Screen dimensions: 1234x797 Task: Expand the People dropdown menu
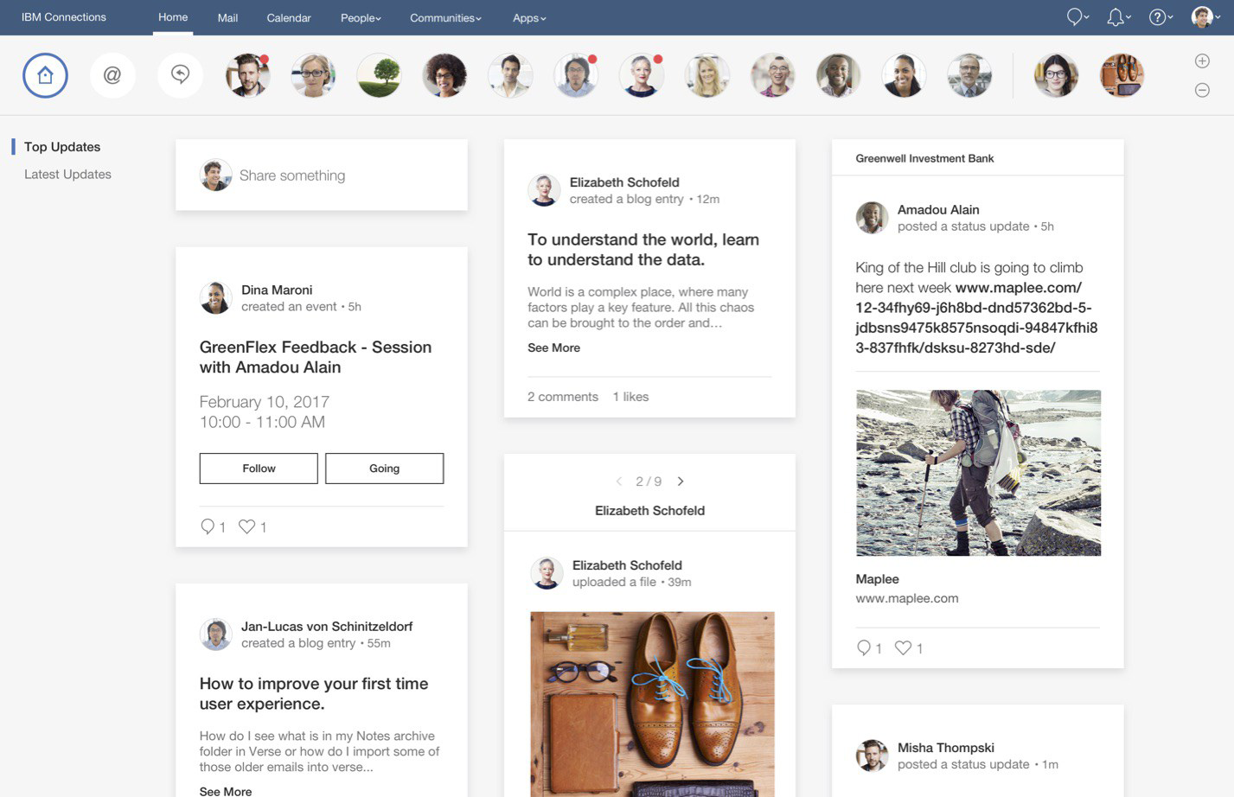click(361, 18)
